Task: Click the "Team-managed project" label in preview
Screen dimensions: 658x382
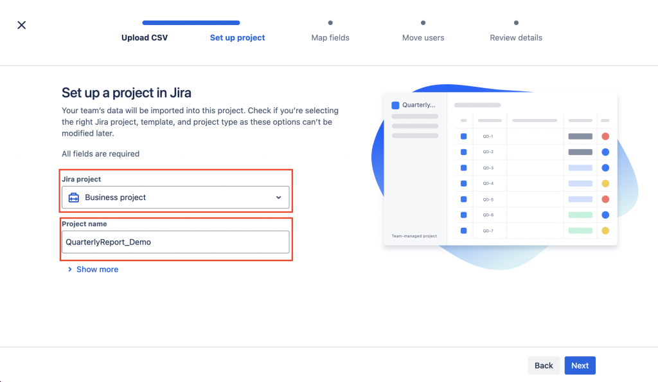Action: point(414,236)
